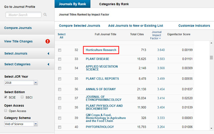This screenshot has height=134, width=214.
Task: Expand the Select Categories arrow
Action: (48, 64)
